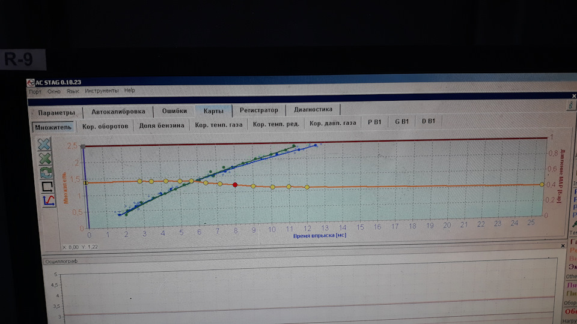Select the yellow multiplier point near 10 ms

pos(273,187)
